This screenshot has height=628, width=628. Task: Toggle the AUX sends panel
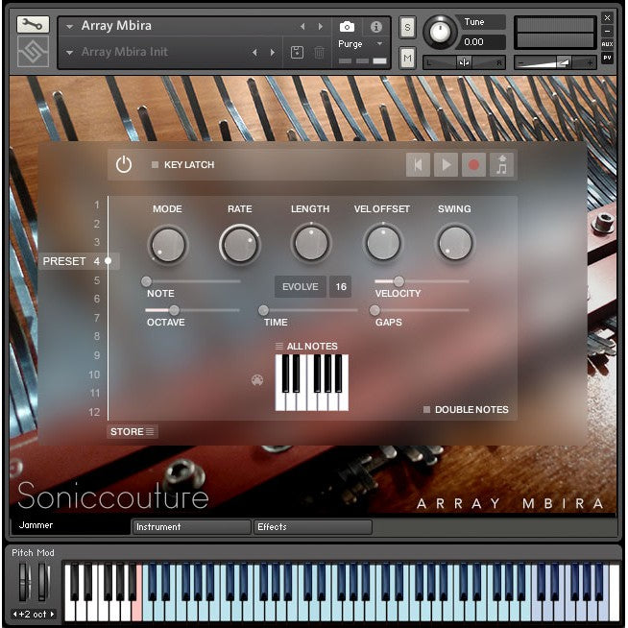(x=607, y=44)
